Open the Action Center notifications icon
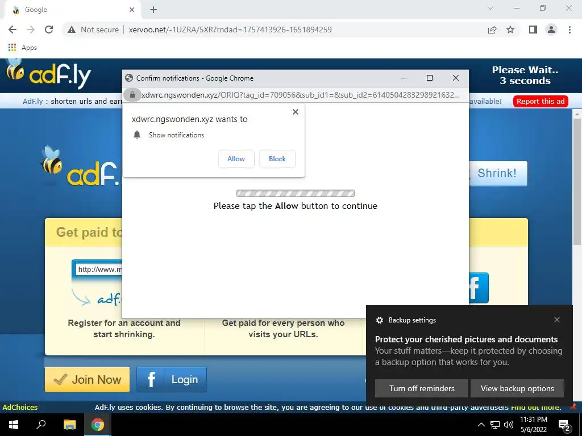Image resolution: width=582 pixels, height=436 pixels. click(564, 425)
